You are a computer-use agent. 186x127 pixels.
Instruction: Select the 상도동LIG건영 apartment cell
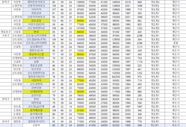coord(36,106)
